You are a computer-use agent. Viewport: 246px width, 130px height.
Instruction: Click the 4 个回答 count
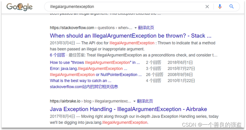[x=154, y=81]
